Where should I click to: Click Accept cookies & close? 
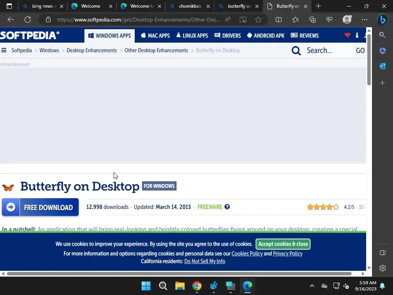pyautogui.click(x=283, y=244)
